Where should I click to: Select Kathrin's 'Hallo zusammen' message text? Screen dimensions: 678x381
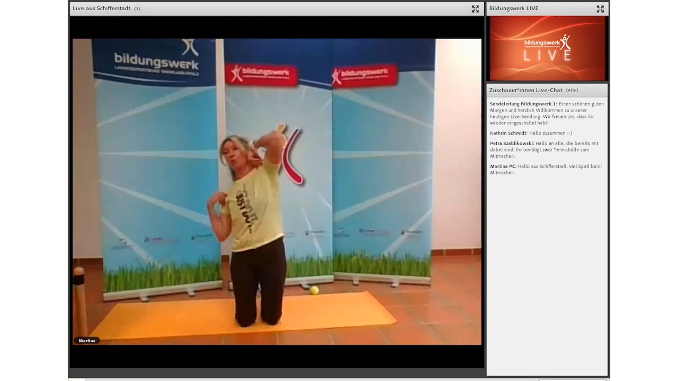coord(550,133)
